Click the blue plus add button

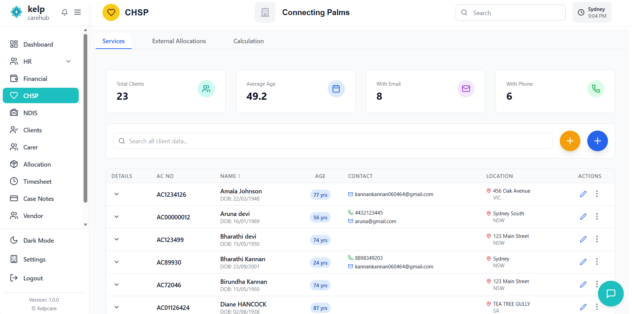(x=597, y=141)
